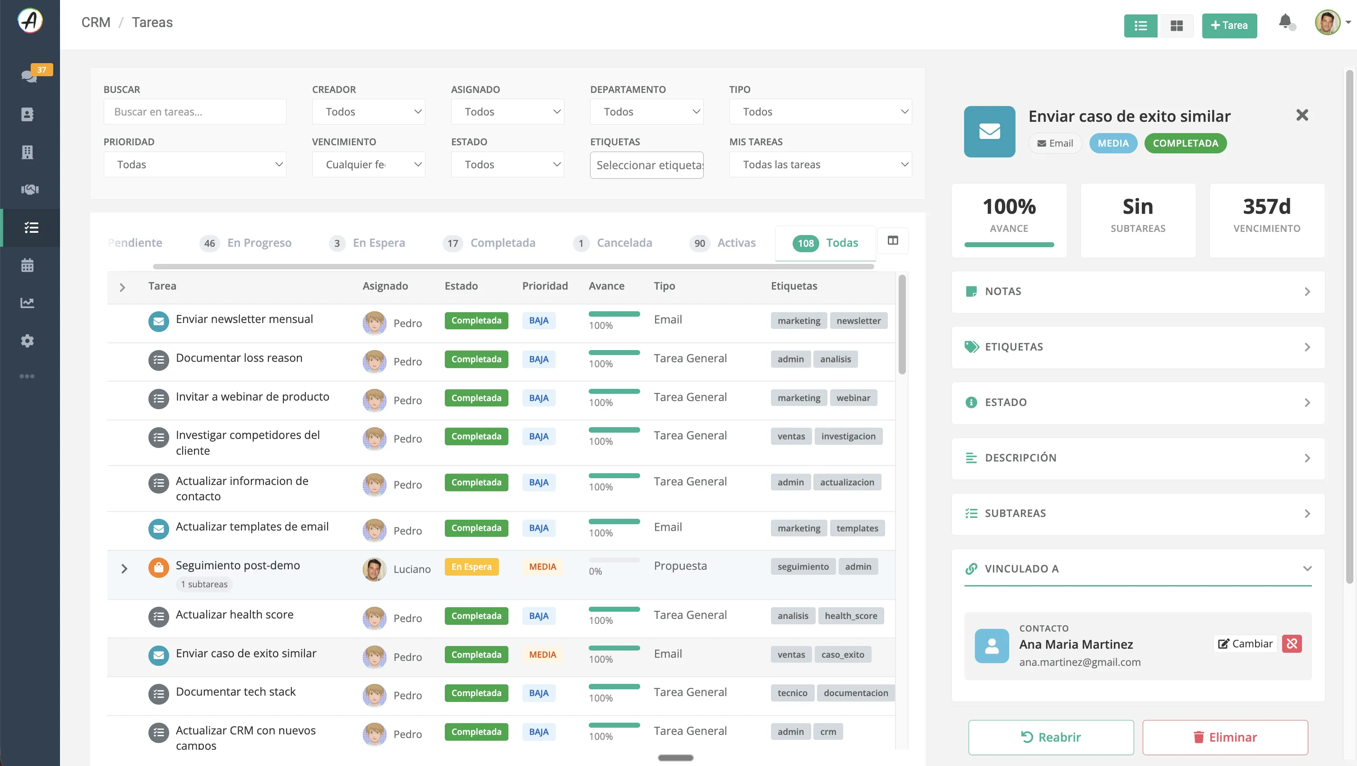
Task: Switch to list view icon
Action: coord(1140,25)
